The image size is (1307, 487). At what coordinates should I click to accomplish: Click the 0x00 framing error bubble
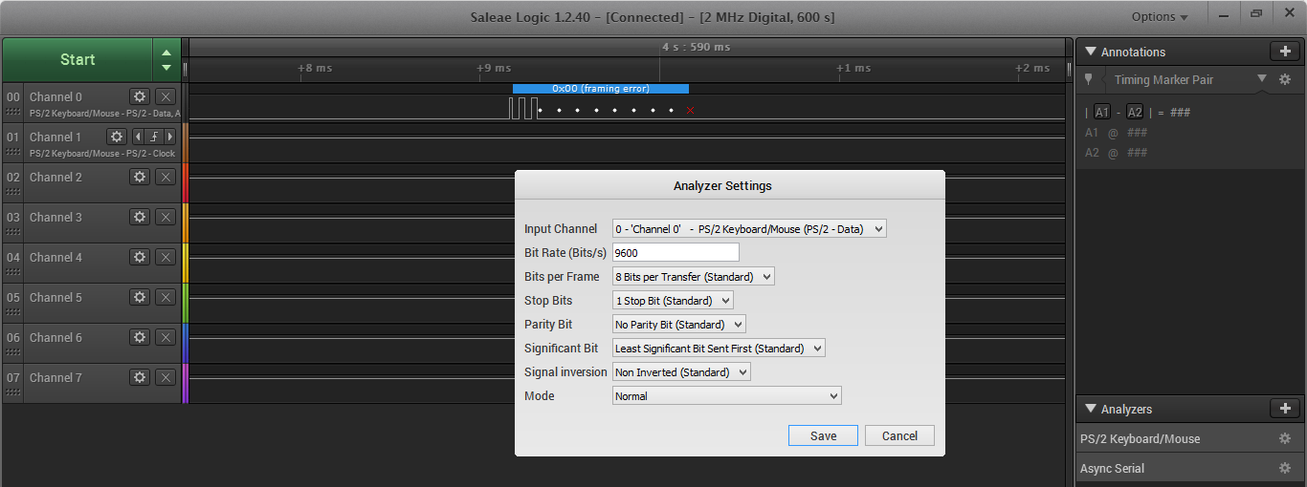601,89
